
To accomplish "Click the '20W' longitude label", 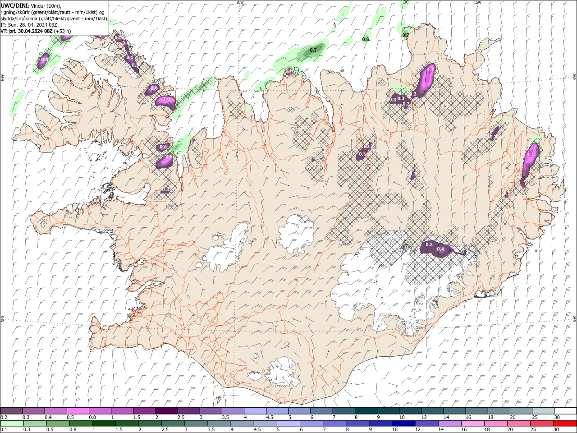I will click(x=240, y=2).
